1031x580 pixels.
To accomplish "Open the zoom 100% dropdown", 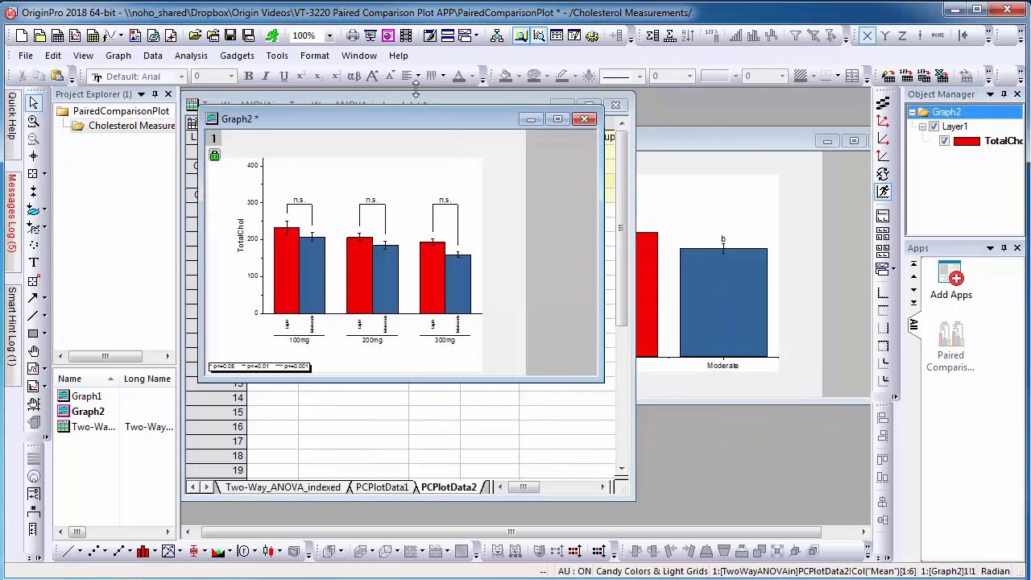I will click(x=329, y=35).
